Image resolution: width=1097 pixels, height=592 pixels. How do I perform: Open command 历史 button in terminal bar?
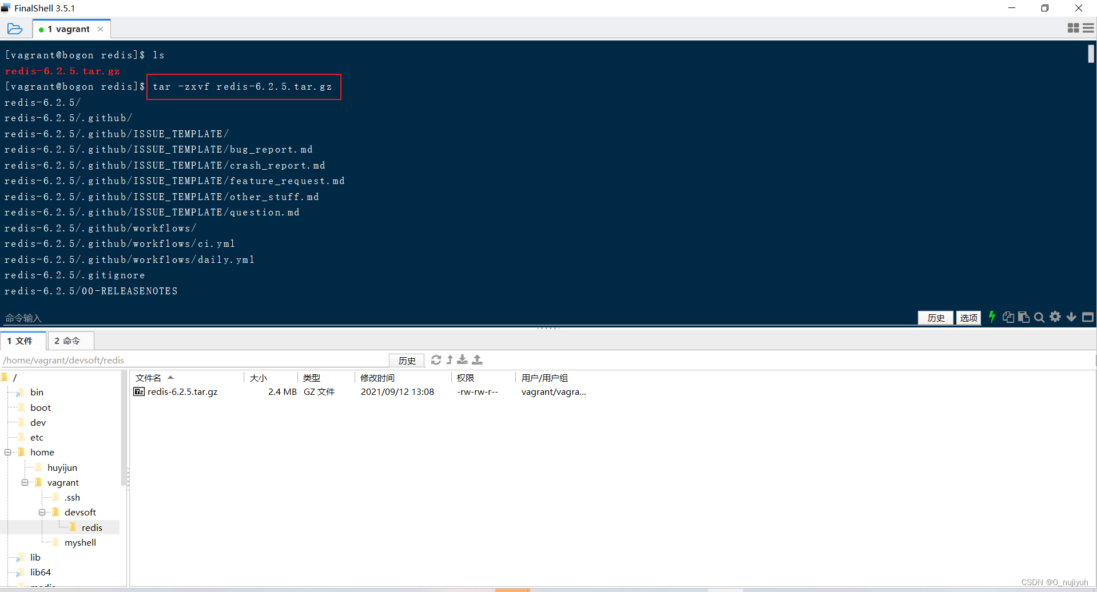click(936, 318)
